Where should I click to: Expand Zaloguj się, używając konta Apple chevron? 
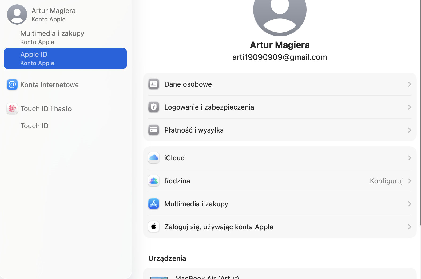point(409,227)
